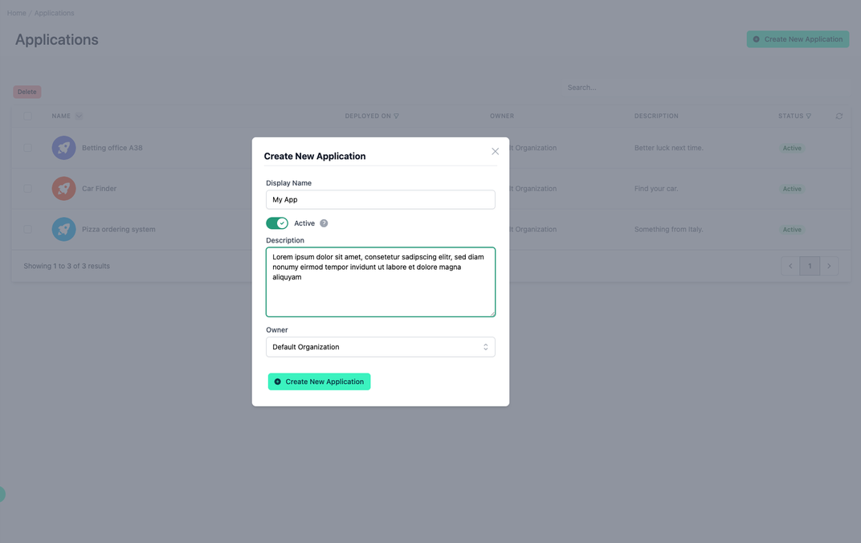
Task: Select Default Organization in the Owner field
Action: (380, 346)
